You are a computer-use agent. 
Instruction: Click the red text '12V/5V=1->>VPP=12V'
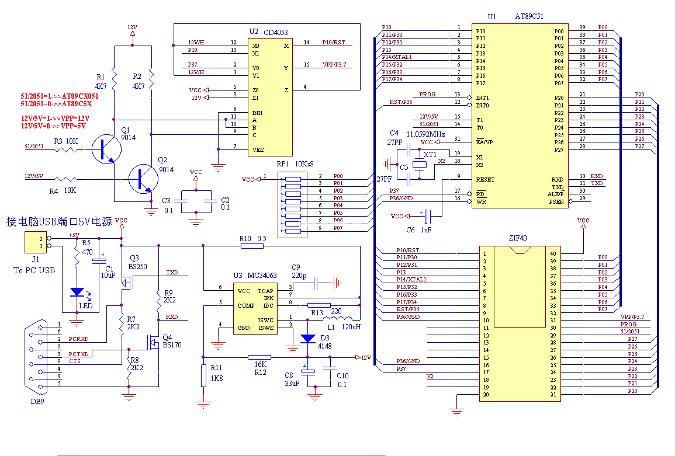coord(56,118)
